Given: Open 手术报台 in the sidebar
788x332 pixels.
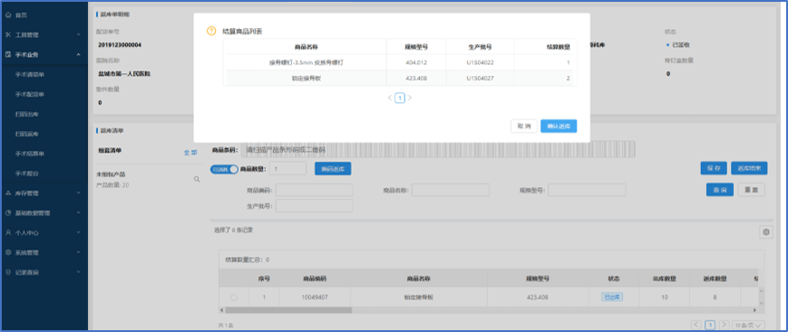Looking at the screenshot, I should (x=27, y=174).
